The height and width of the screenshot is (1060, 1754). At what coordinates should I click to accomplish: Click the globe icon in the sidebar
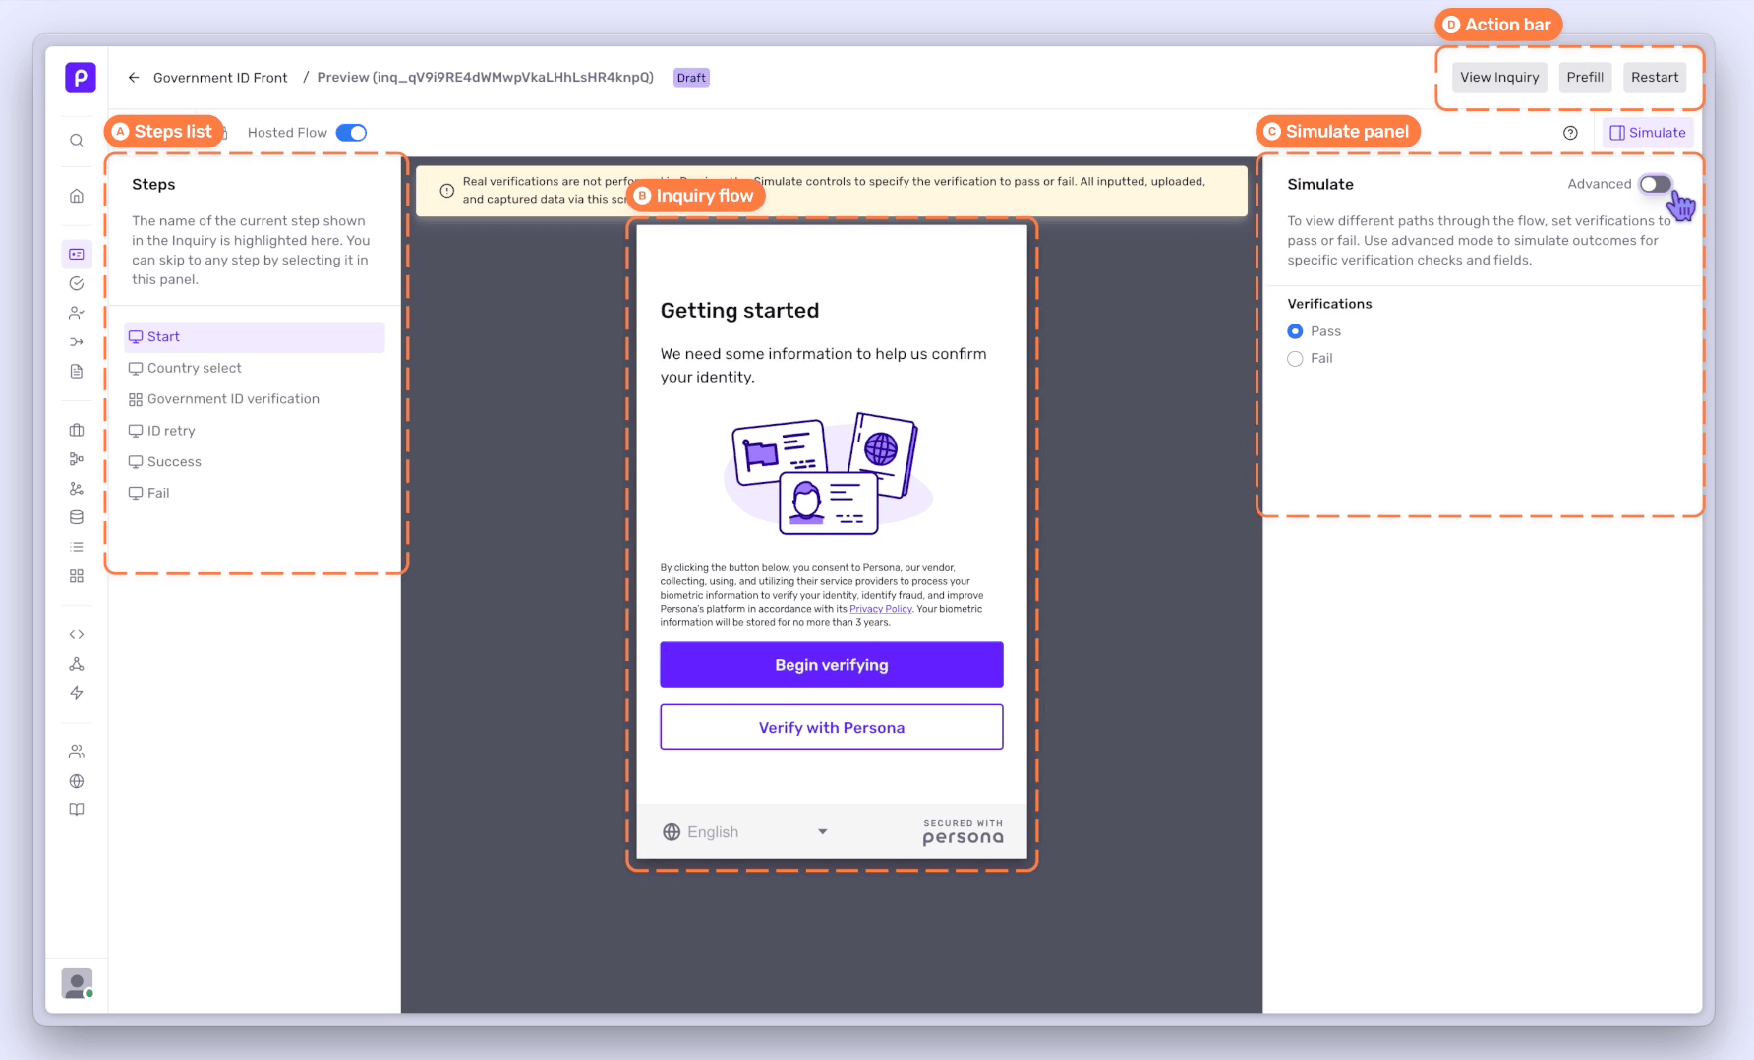pos(77,781)
